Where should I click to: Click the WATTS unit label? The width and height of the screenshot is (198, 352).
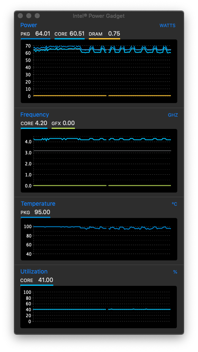coord(167,25)
